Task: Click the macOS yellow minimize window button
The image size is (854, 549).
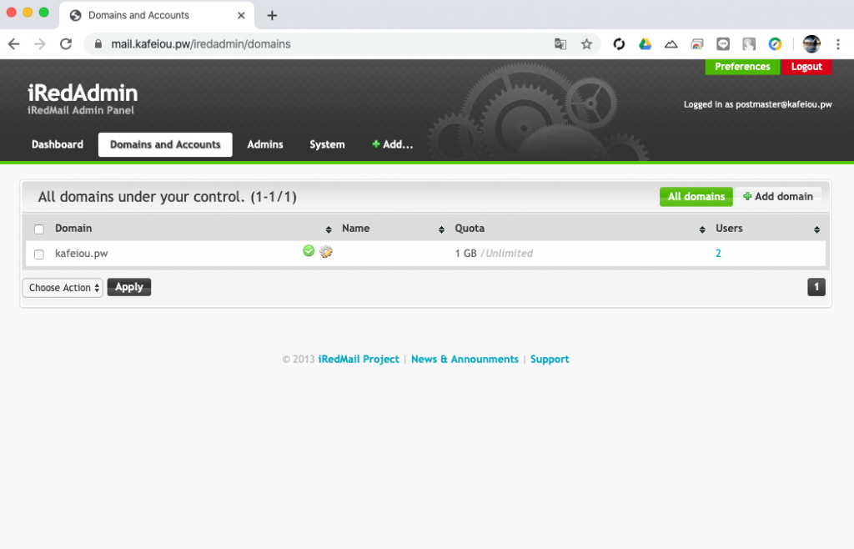Action: 28,12
